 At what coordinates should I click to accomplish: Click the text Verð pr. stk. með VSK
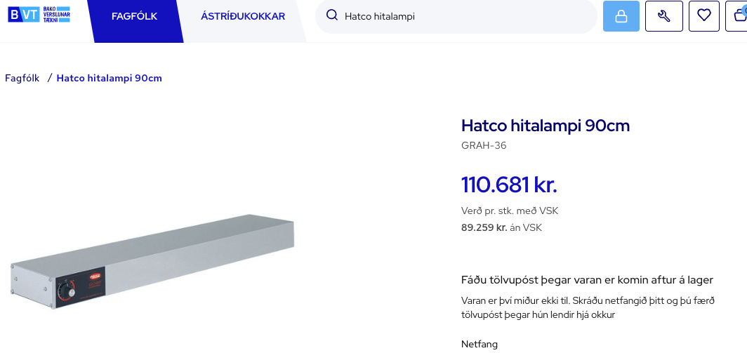click(x=510, y=211)
